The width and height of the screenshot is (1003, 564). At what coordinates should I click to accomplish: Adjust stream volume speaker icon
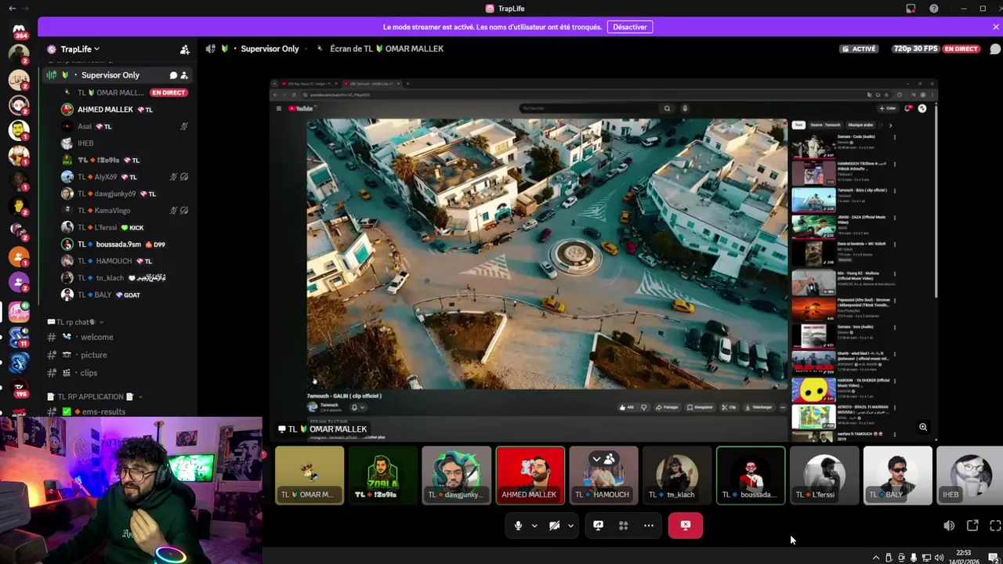coord(949,526)
